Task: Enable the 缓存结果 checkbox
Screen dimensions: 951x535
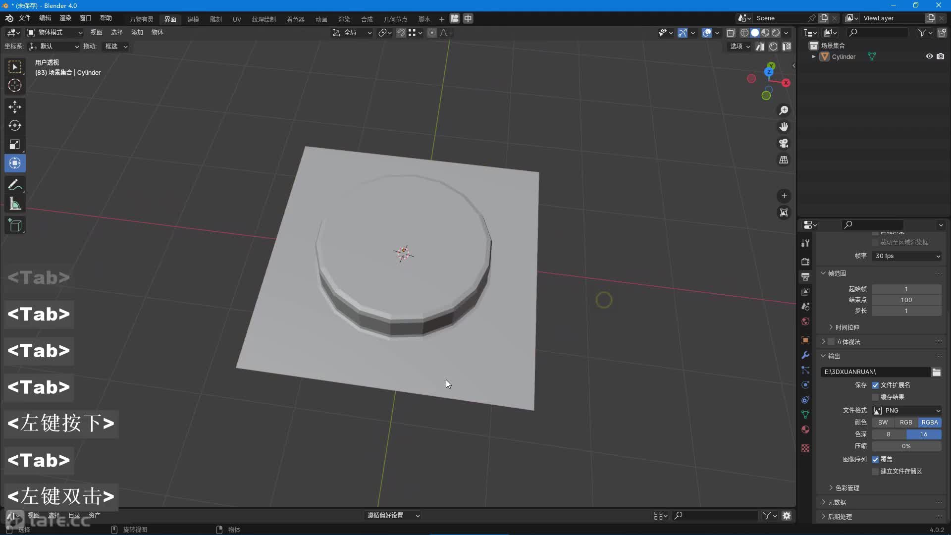Action: tap(875, 397)
